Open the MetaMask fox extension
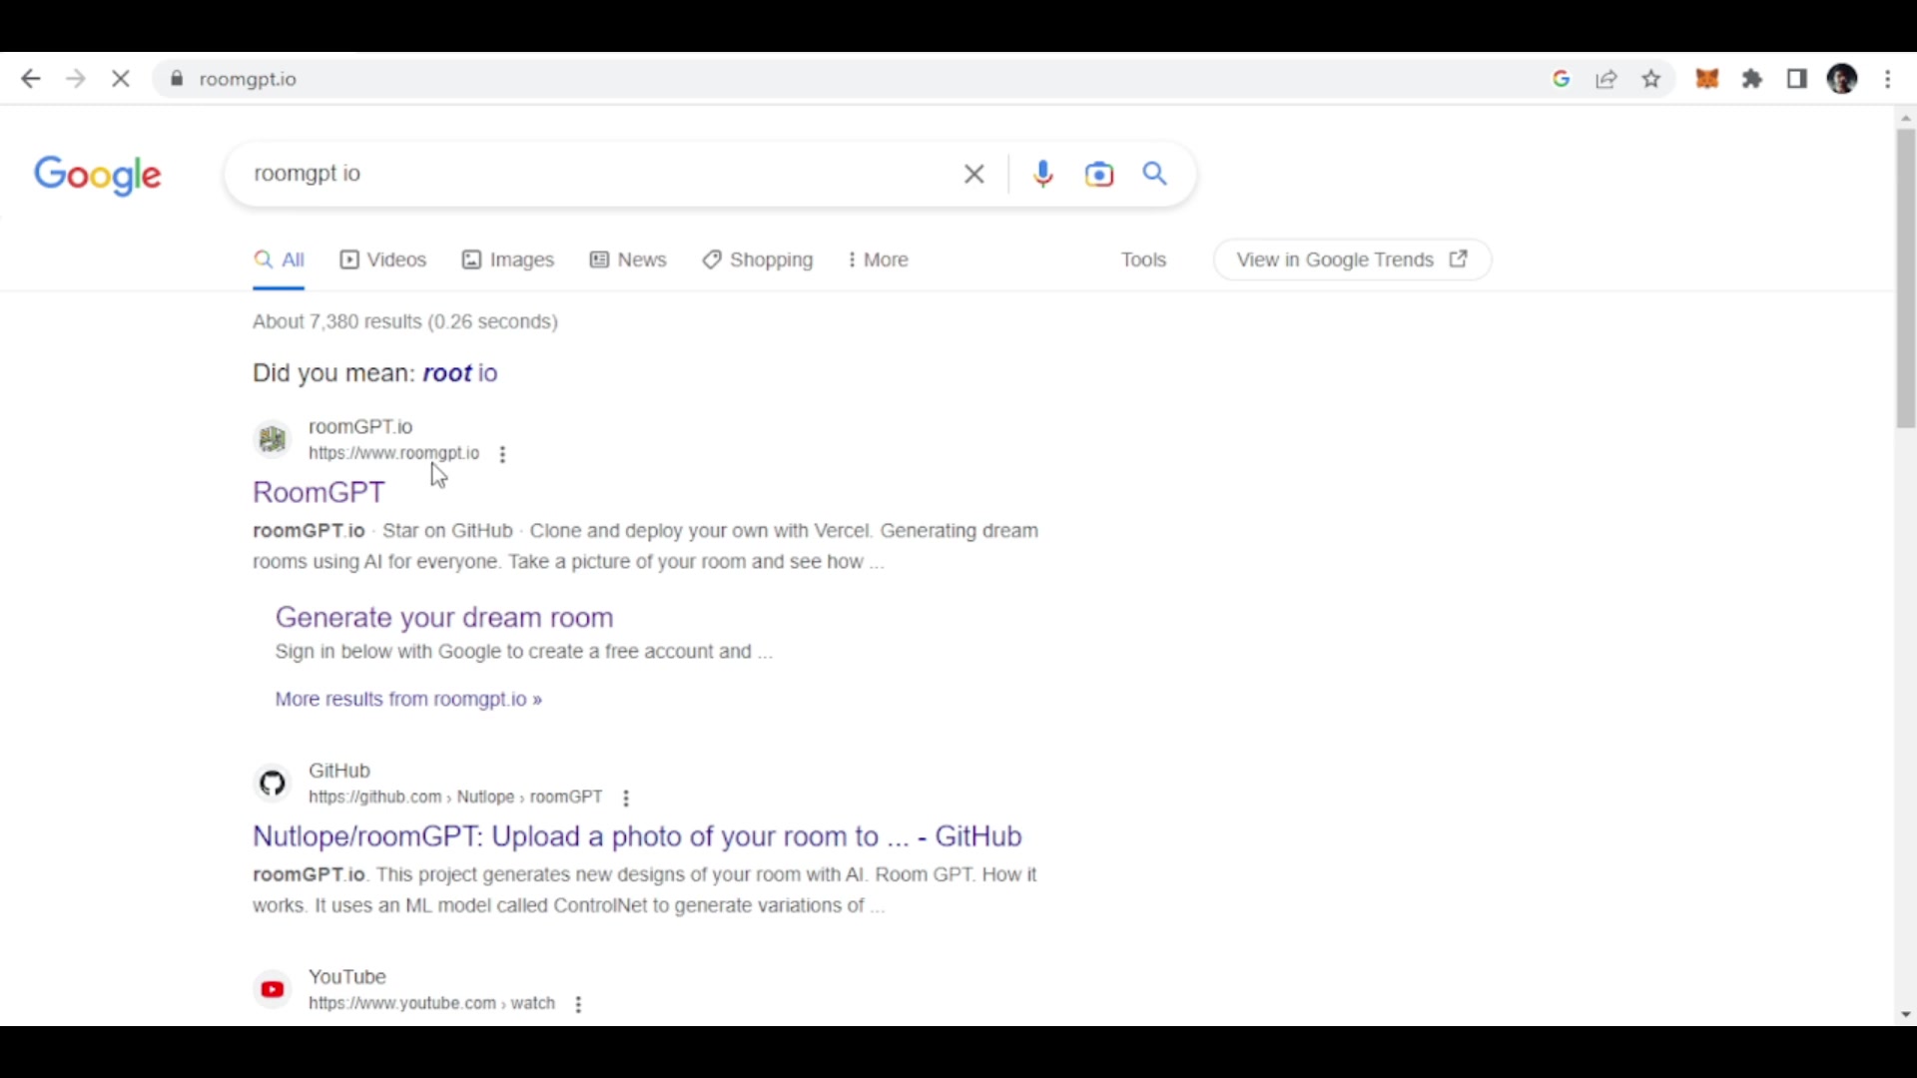 tap(1707, 79)
